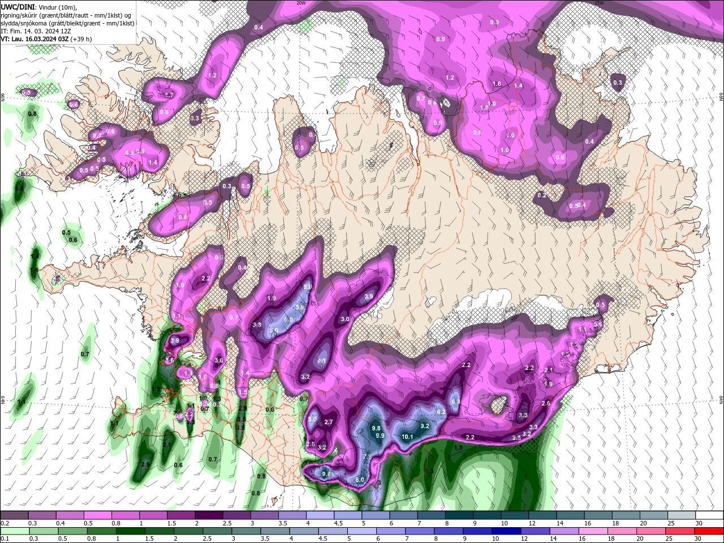Screen dimensions: 724x543
Task: Select upper legend swatch starting at 0.2
Action: point(14,515)
